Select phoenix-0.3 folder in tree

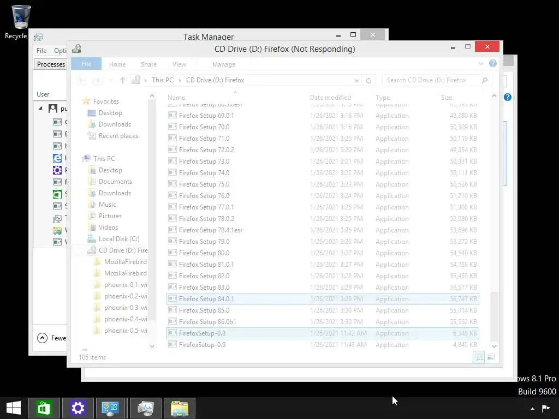(x=126, y=308)
